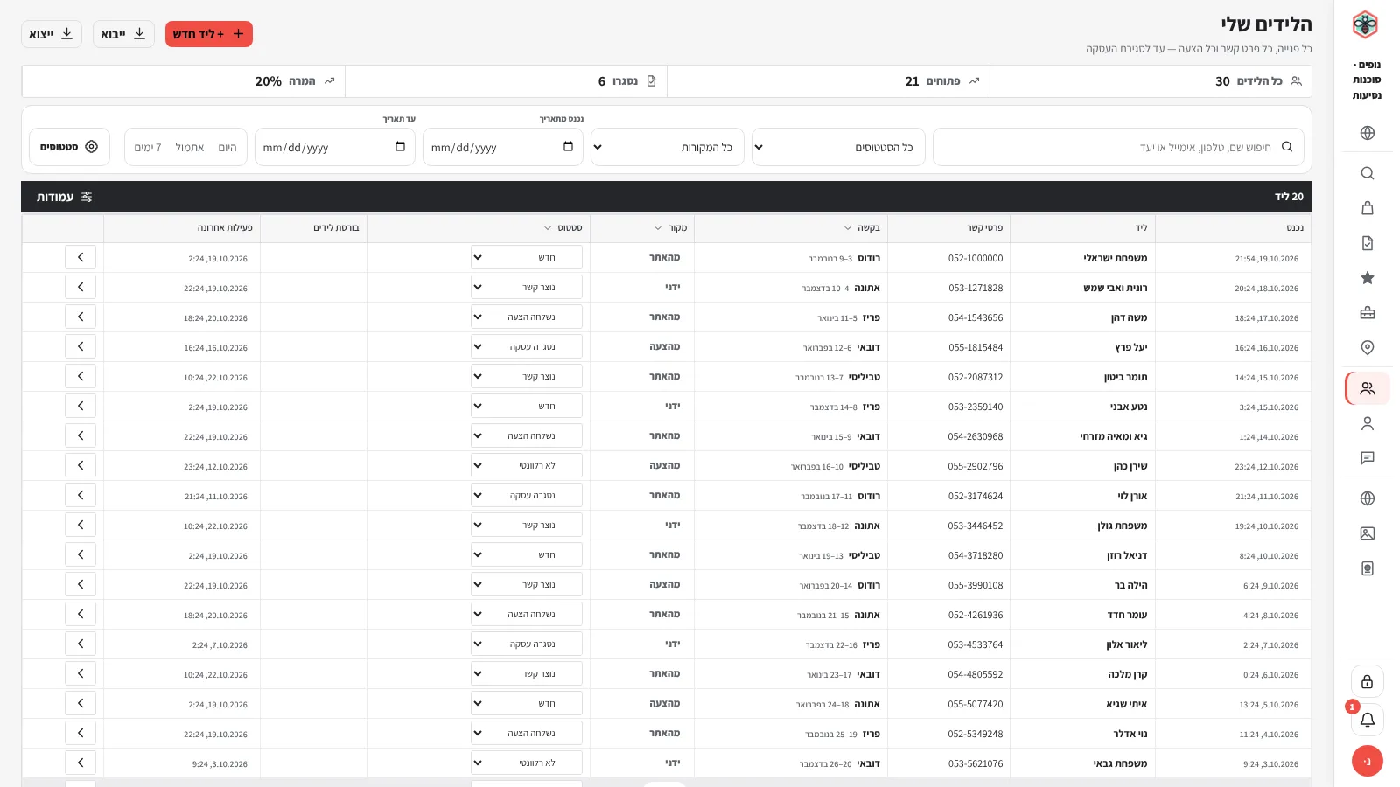The height and width of the screenshot is (787, 1400).
Task: Select the leads people icon in the sidebar
Action: tap(1368, 388)
